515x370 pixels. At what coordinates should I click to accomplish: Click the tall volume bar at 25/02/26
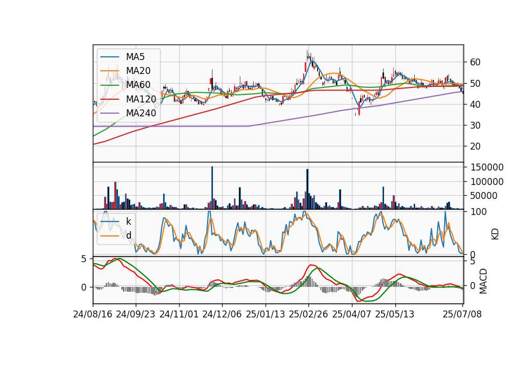click(307, 189)
